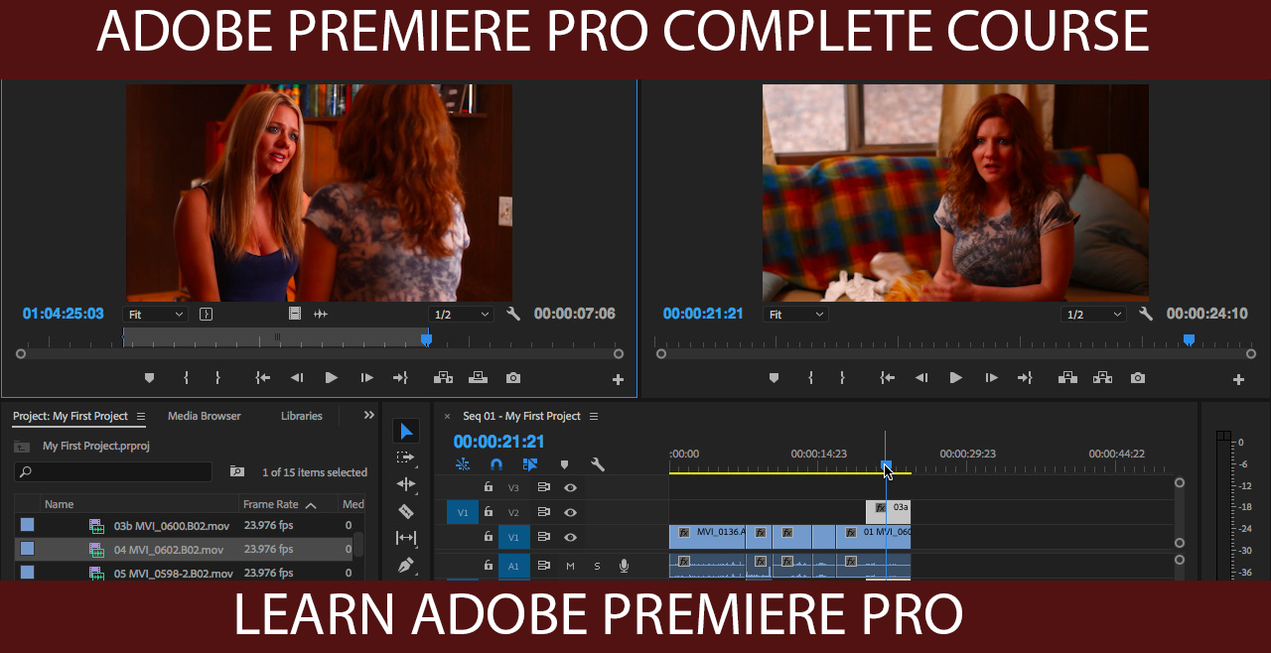
Task: Select the Ripple Edit tool
Action: (x=405, y=484)
